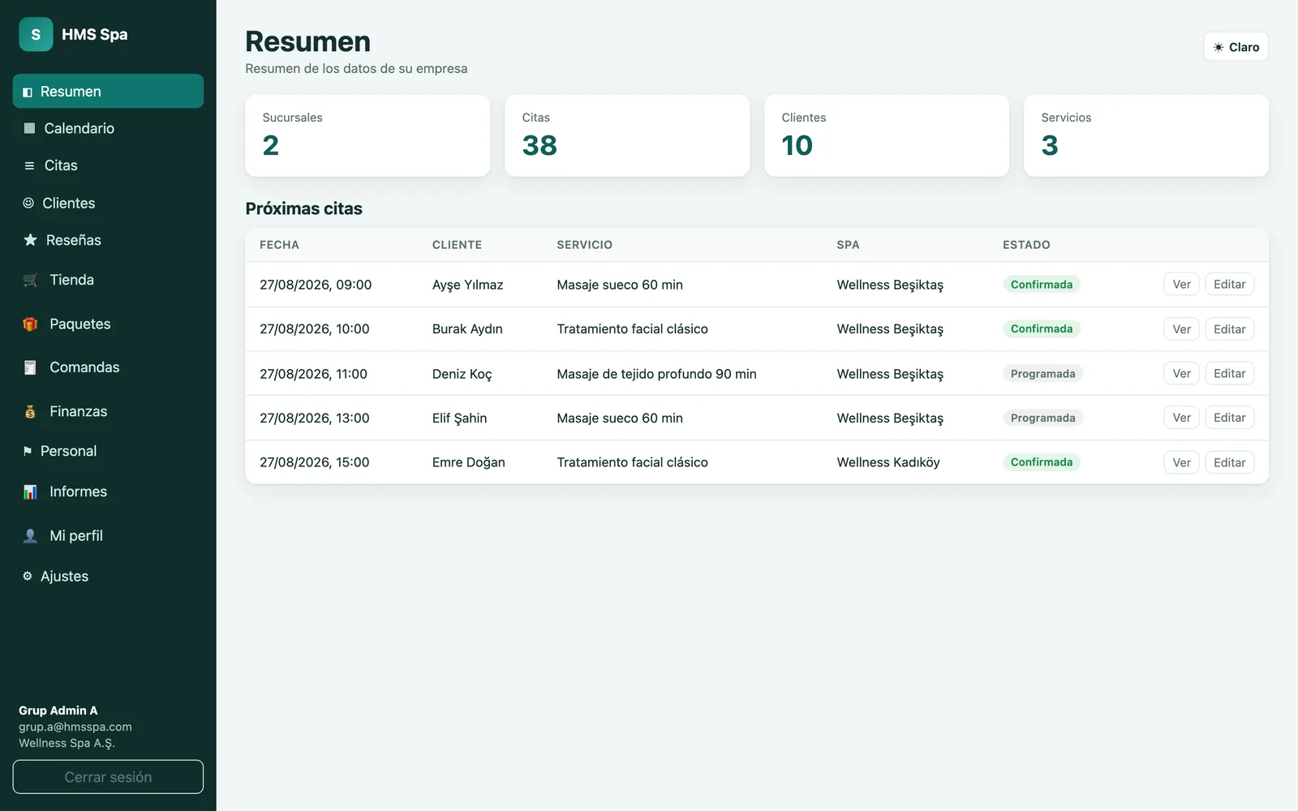Screen dimensions: 1298x811
Task: Click Cerrar sesión button
Action: [108, 777]
